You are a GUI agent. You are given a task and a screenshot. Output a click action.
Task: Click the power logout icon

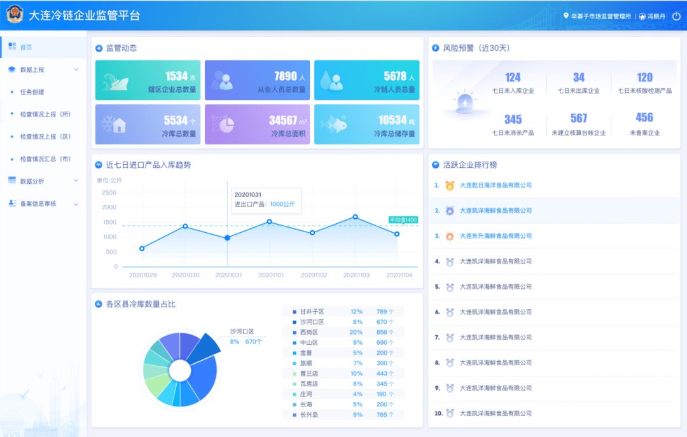tap(676, 16)
